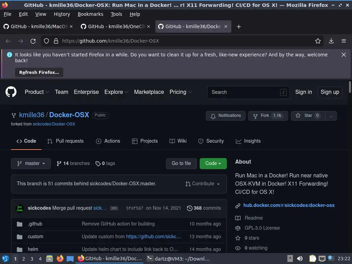Open the Insights tab
This screenshot has width=352, height=264.
pos(248,141)
